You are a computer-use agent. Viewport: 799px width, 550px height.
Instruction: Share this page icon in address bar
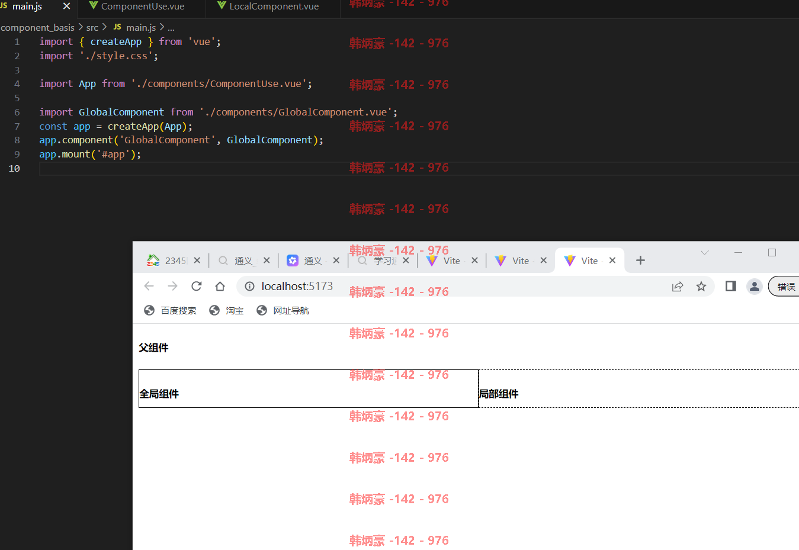678,287
